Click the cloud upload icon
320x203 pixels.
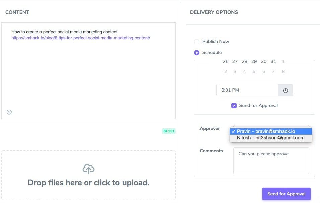click(x=88, y=169)
